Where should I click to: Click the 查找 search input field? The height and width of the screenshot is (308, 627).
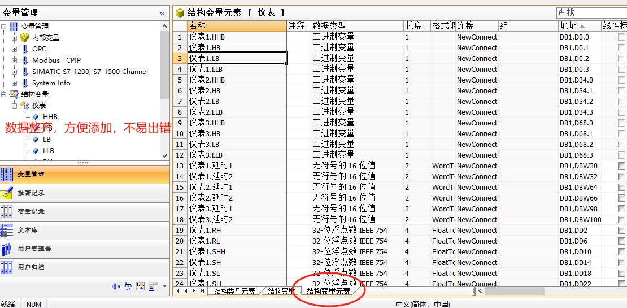coord(590,12)
